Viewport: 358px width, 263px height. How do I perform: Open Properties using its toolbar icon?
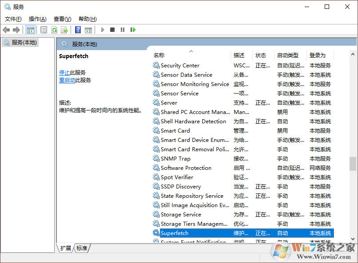pyautogui.click(x=44, y=30)
